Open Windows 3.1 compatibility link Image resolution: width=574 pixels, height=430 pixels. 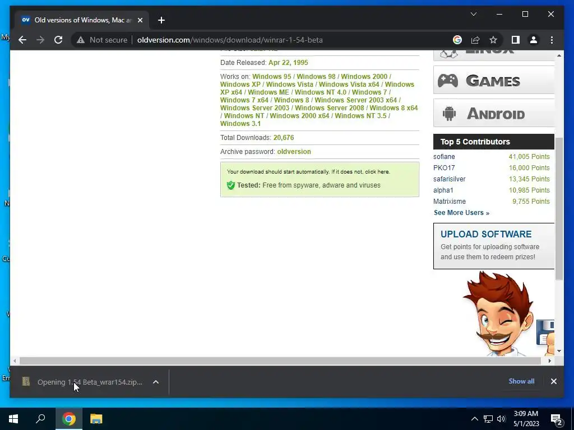pos(240,124)
